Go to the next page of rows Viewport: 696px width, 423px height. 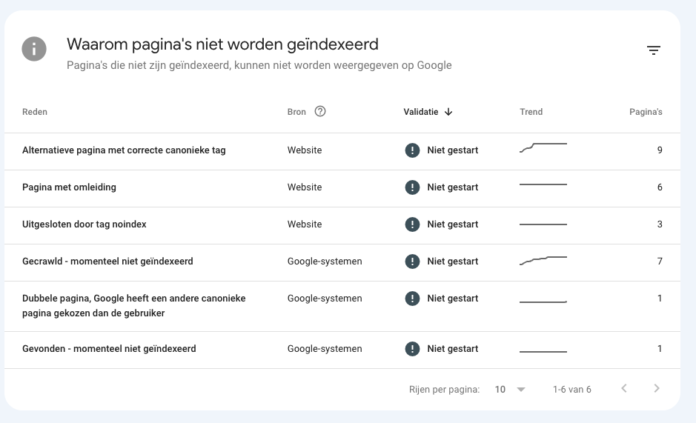656,389
